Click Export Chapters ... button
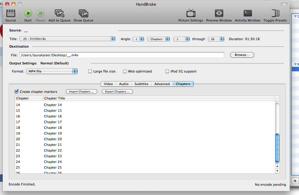 click(117, 92)
